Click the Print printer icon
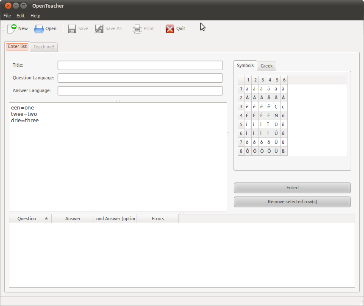Image resolution: width=364 pixels, height=306 pixels. (137, 28)
